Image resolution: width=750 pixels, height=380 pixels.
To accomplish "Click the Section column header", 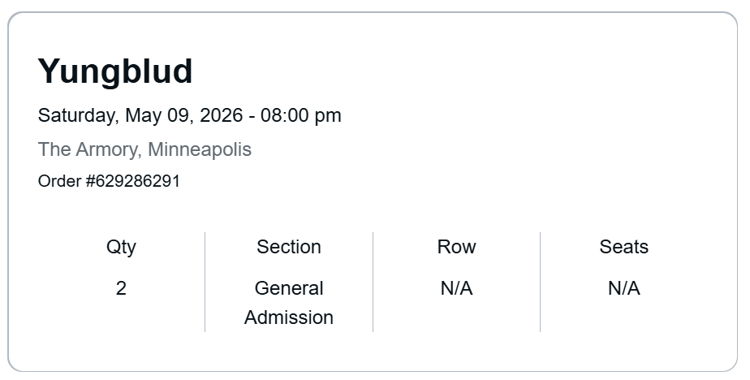I will (x=289, y=247).
